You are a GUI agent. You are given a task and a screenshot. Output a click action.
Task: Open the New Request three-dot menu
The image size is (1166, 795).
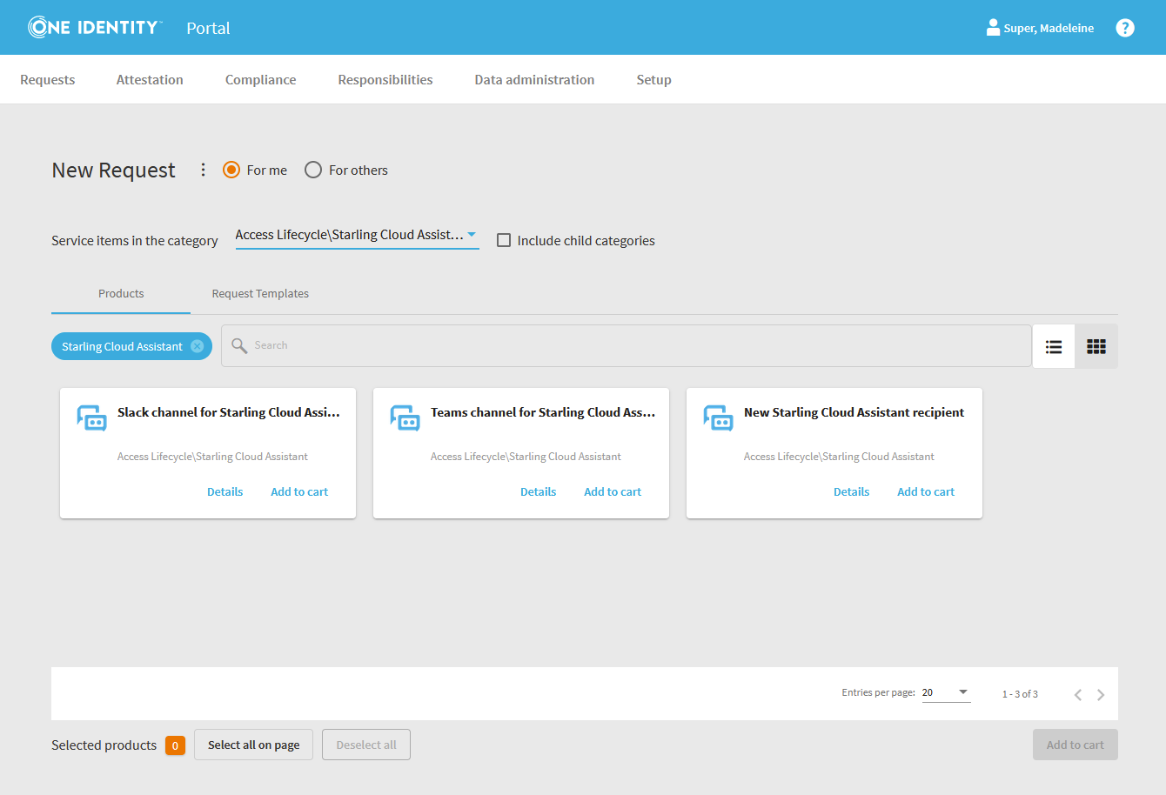coord(203,170)
